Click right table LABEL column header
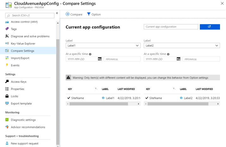 click(x=183, y=89)
